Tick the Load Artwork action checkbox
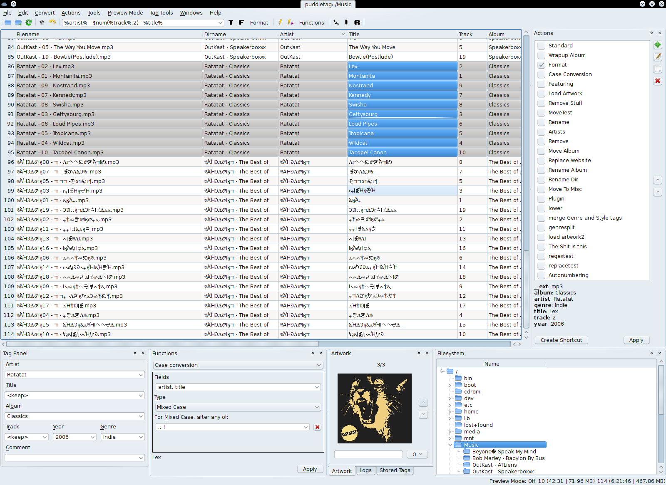The height and width of the screenshot is (485, 666). click(x=541, y=94)
